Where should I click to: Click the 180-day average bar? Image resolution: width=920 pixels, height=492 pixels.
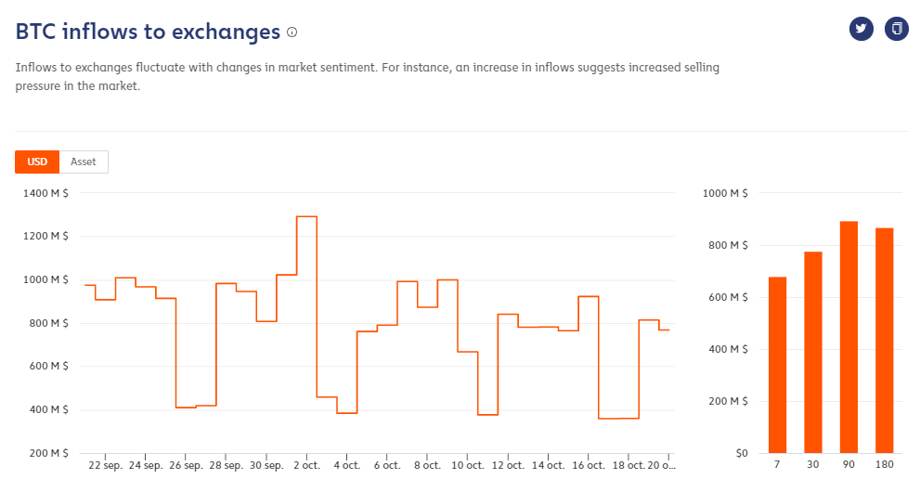pos(884,341)
